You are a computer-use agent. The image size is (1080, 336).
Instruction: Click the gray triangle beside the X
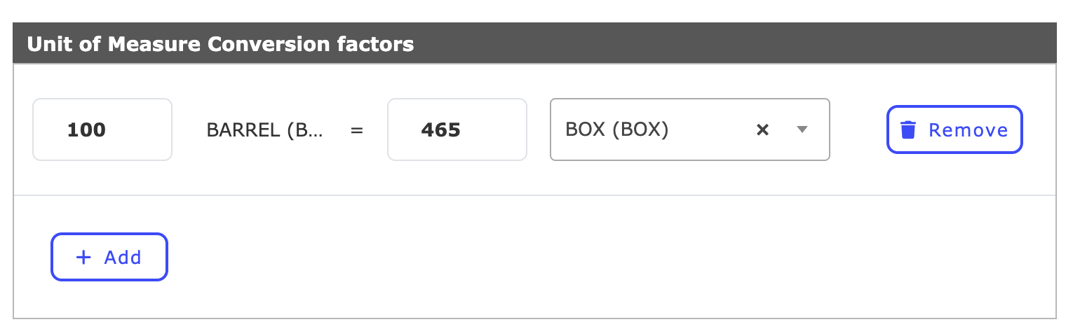(x=803, y=129)
